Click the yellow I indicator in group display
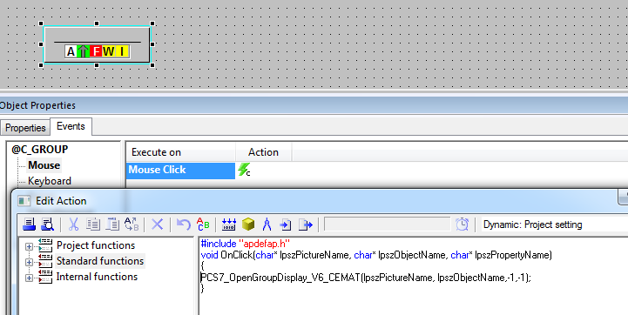The image size is (628, 315). click(x=122, y=51)
